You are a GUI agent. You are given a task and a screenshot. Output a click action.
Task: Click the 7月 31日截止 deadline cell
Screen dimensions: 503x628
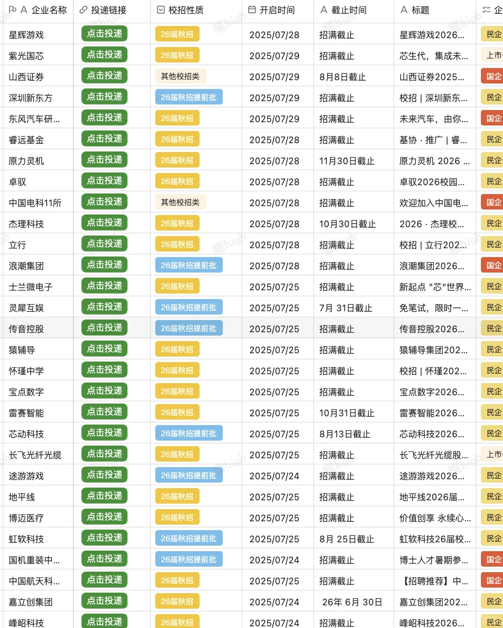354,308
